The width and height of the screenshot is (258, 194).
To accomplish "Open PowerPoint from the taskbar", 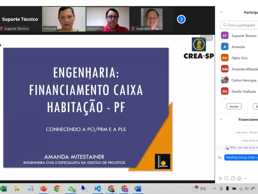I will pyautogui.click(x=44, y=188).
